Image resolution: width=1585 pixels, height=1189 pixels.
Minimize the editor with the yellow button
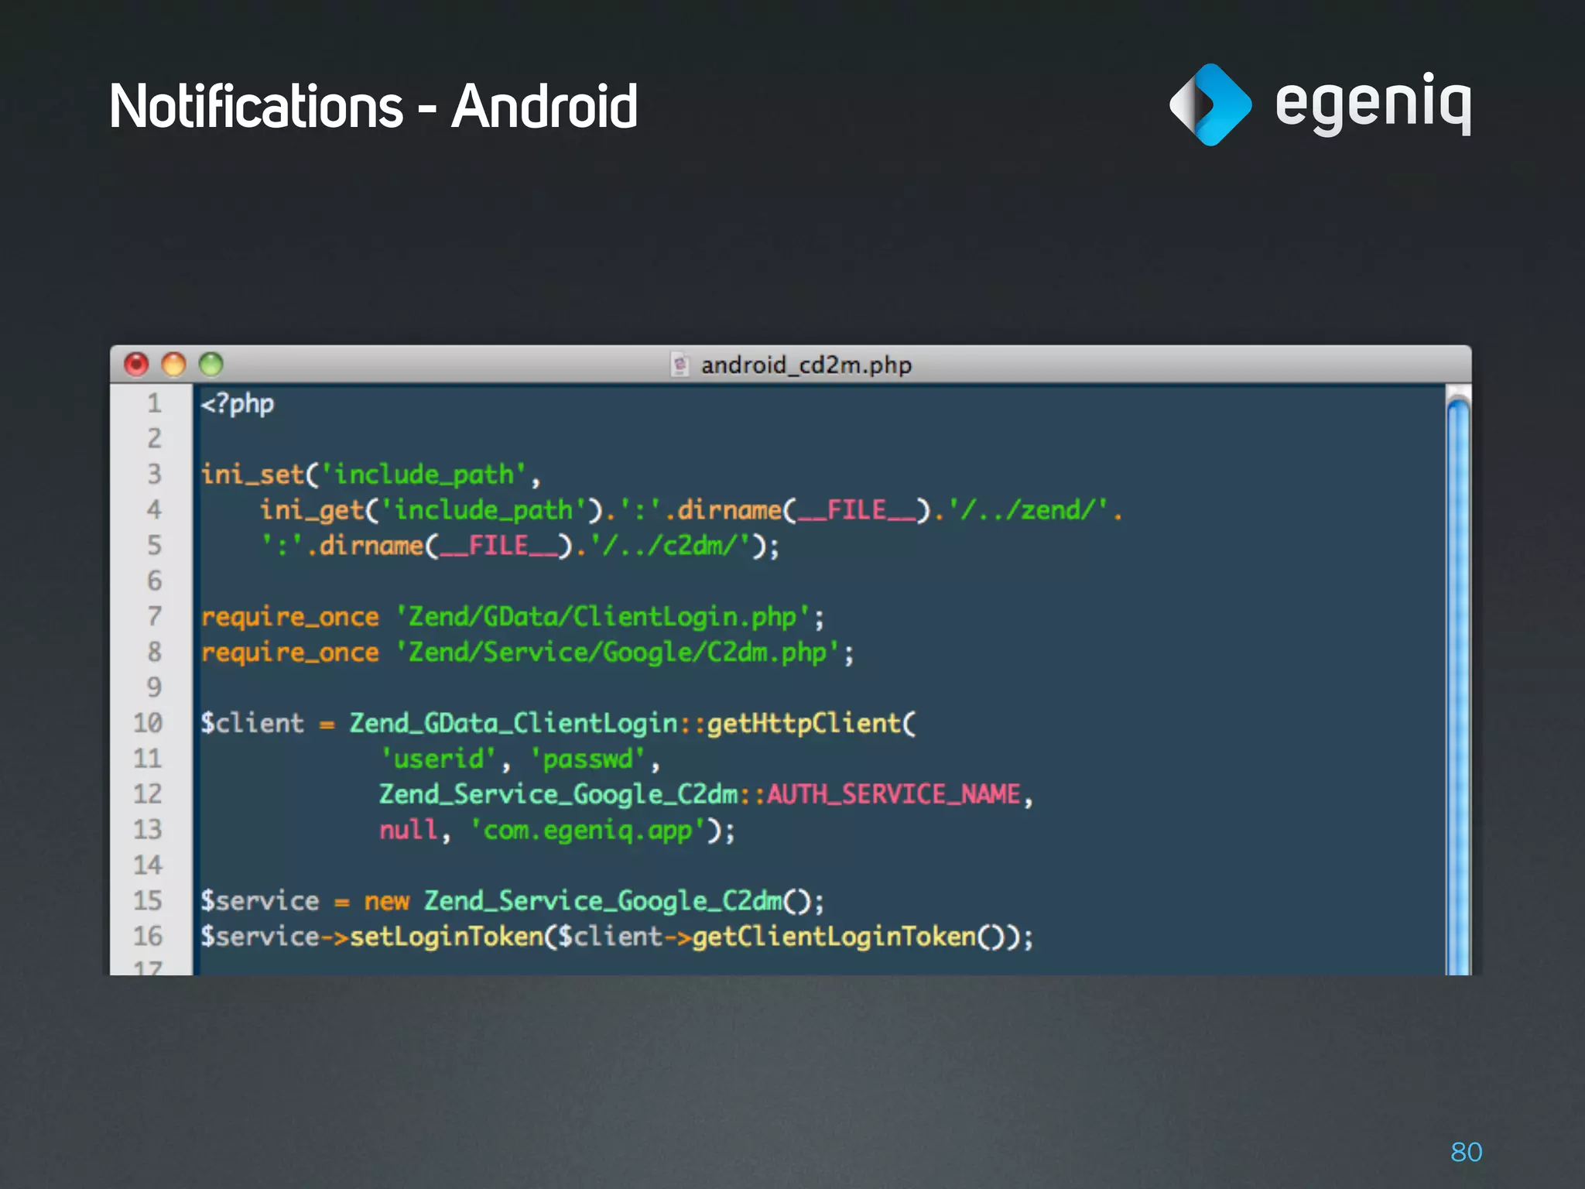point(173,364)
